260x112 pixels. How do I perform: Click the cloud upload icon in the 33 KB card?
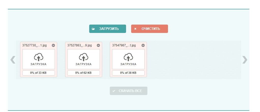click(39, 57)
